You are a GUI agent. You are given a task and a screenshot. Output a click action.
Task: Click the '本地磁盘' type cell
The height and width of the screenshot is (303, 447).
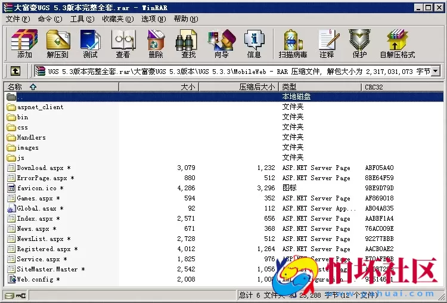(x=296, y=97)
